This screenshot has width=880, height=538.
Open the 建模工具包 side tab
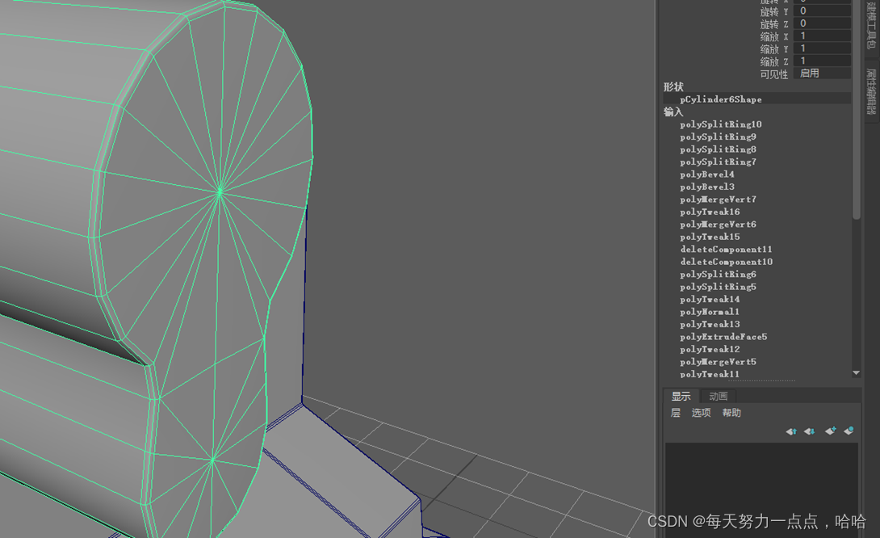[x=871, y=24]
